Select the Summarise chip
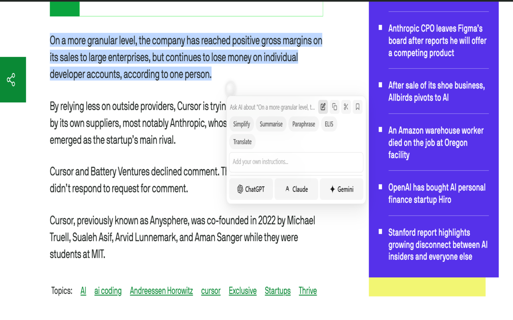 pos(271,124)
